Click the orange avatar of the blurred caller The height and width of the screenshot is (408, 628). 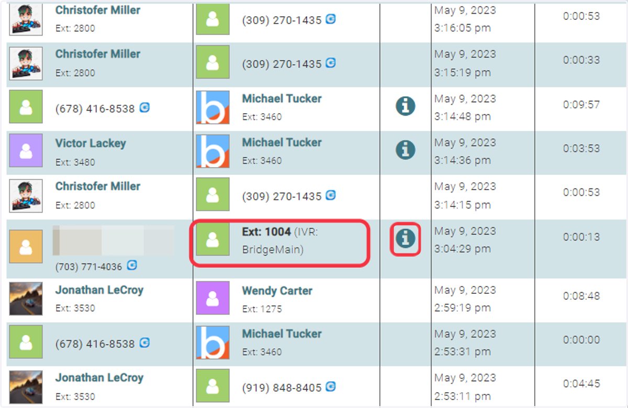(26, 246)
